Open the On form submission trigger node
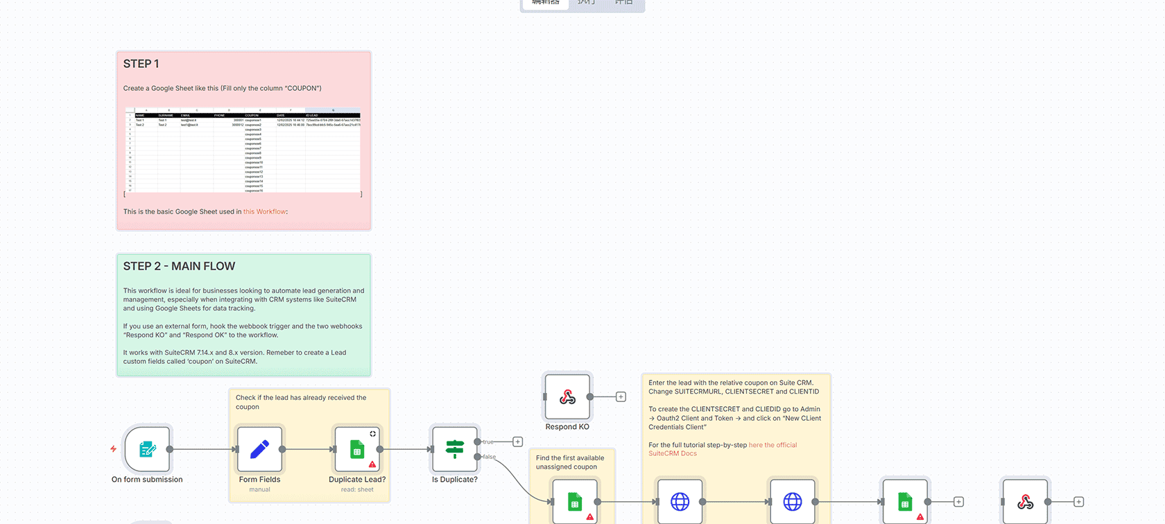 pyautogui.click(x=147, y=449)
